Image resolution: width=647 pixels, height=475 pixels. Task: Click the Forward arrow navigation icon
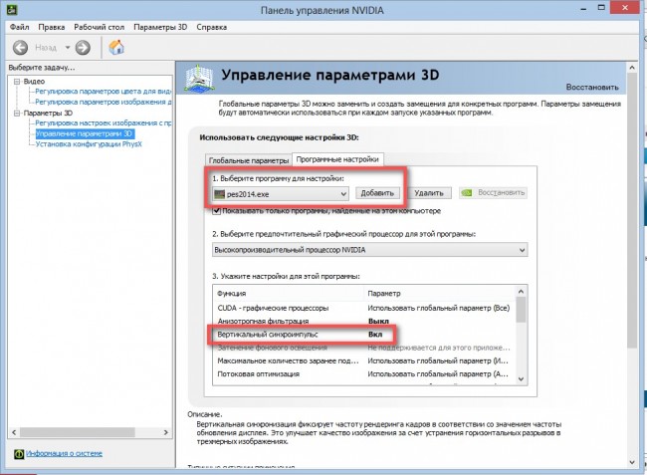pos(83,47)
